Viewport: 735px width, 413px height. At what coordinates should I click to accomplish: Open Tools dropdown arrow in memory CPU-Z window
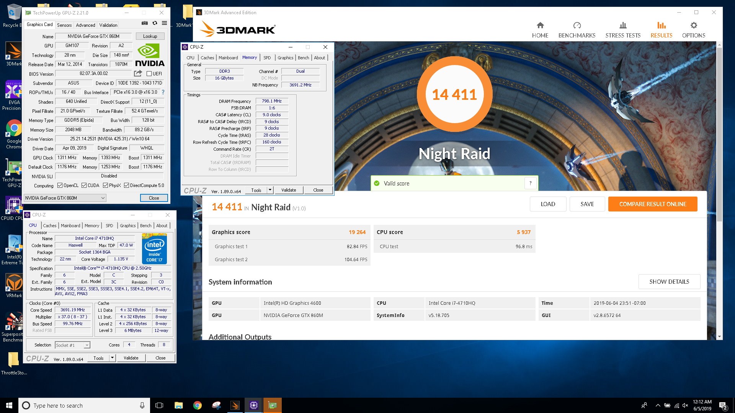(x=270, y=190)
